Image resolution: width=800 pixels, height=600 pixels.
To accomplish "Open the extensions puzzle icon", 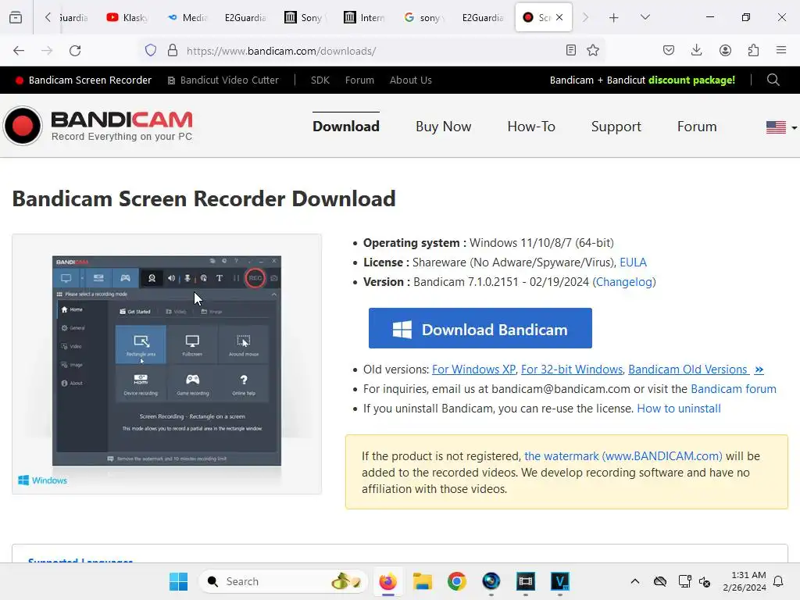I will (753, 50).
